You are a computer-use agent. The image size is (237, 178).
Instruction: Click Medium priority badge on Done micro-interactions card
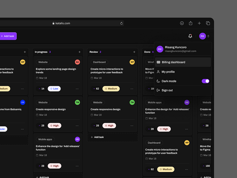(166, 169)
